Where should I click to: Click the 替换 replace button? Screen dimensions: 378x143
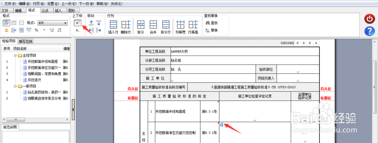(211, 30)
